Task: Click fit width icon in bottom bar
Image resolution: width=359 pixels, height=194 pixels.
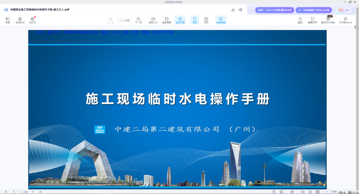Action: point(310,192)
